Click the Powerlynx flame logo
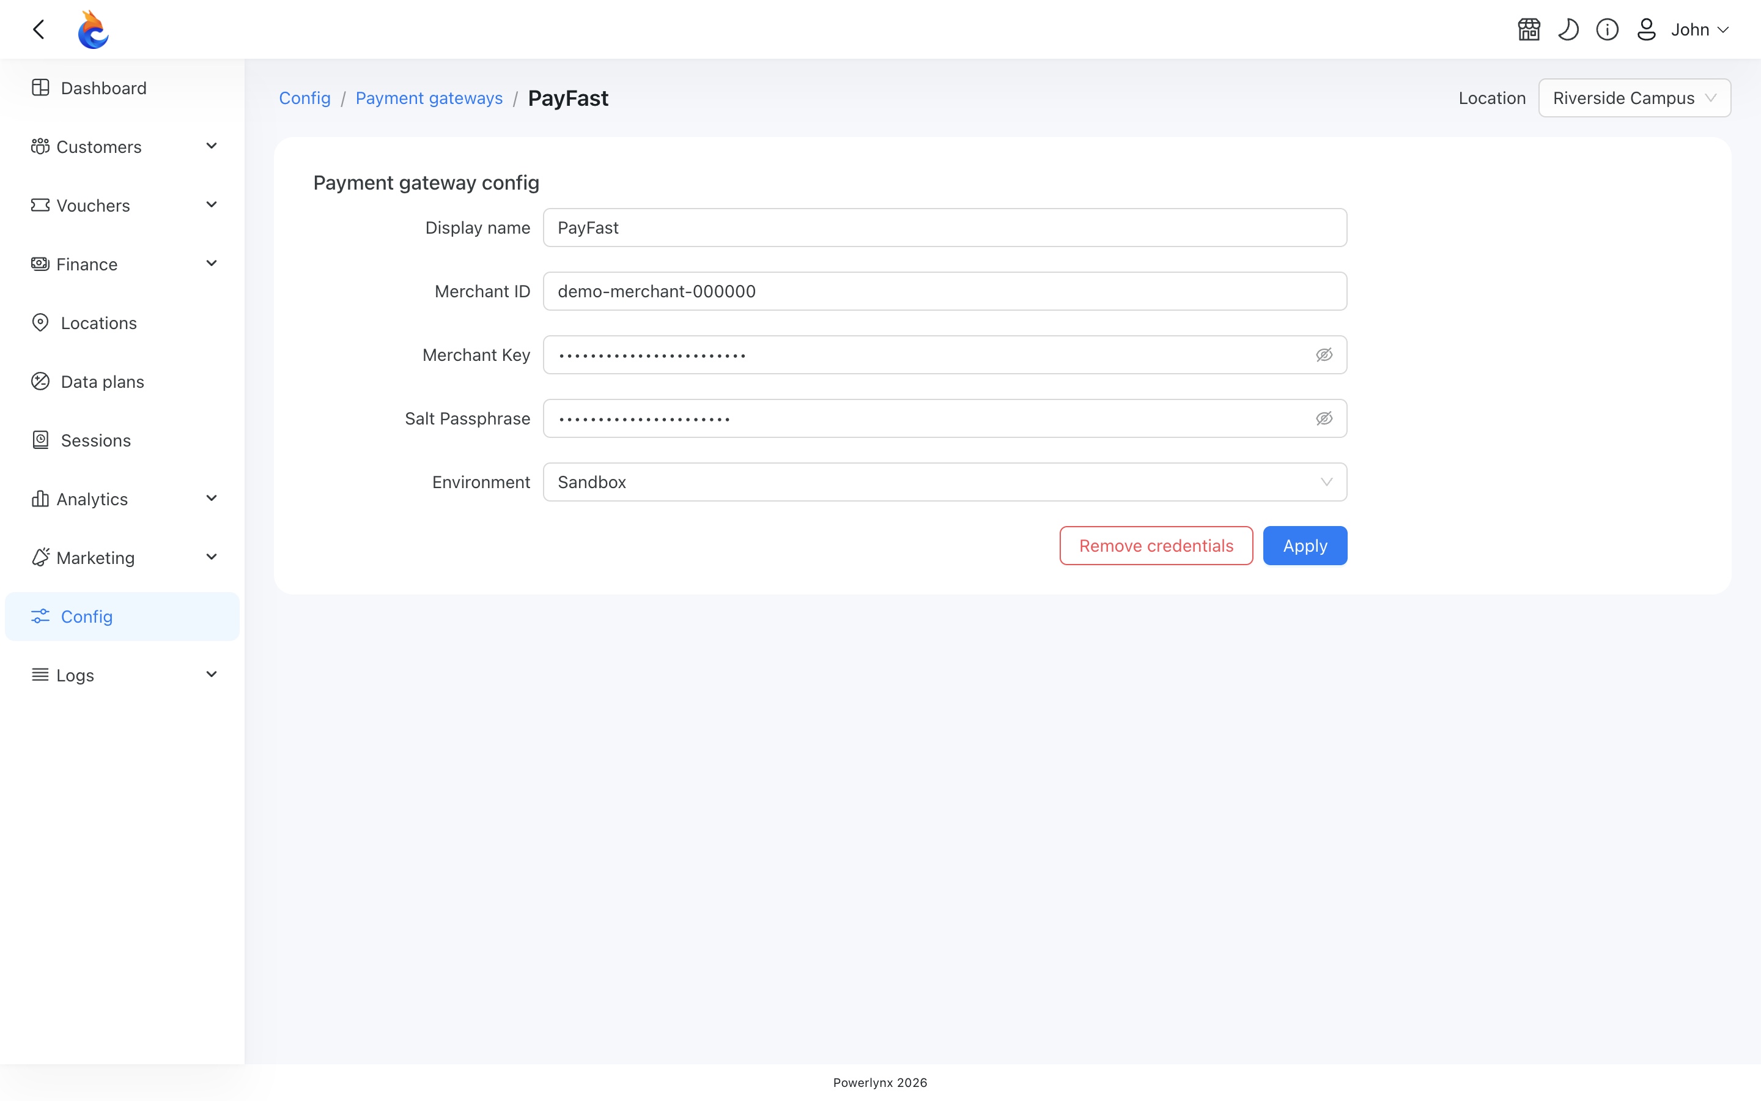The image size is (1761, 1101). [x=93, y=30]
